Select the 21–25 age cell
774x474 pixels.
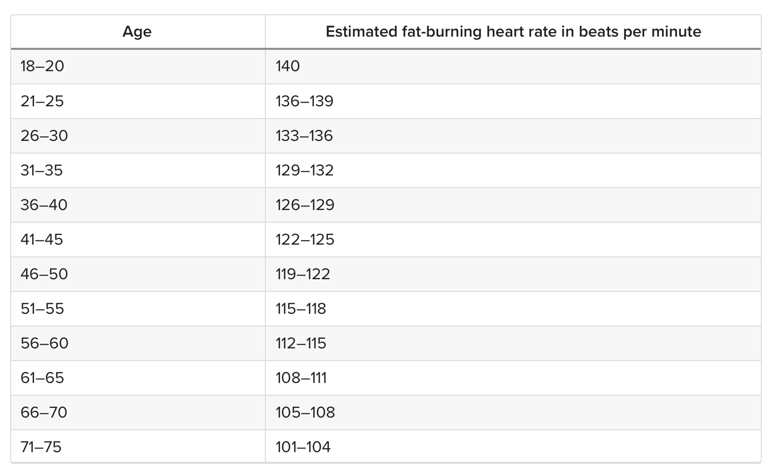42,101
